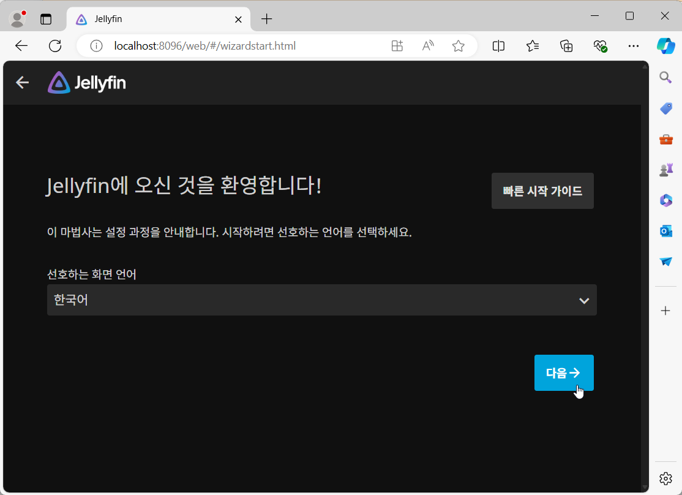The width and height of the screenshot is (682, 495).
Task: Open Collections icon in toolbar
Action: pos(566,46)
